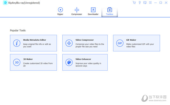Viewport: 170px width, 105px height.
Task: Click the GIF circle icon
Action: click(120, 43)
